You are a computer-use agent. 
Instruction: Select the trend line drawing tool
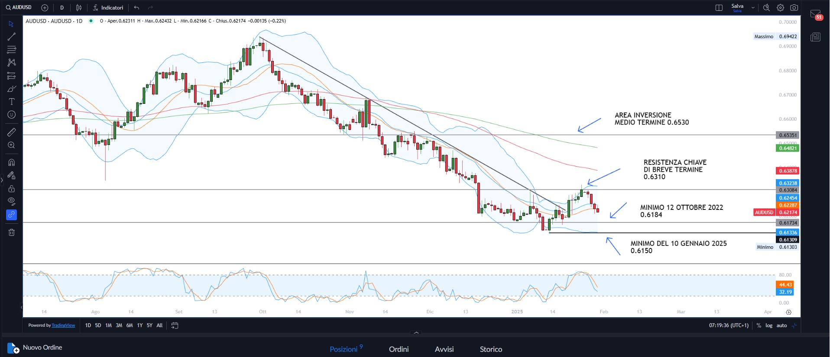[x=12, y=37]
